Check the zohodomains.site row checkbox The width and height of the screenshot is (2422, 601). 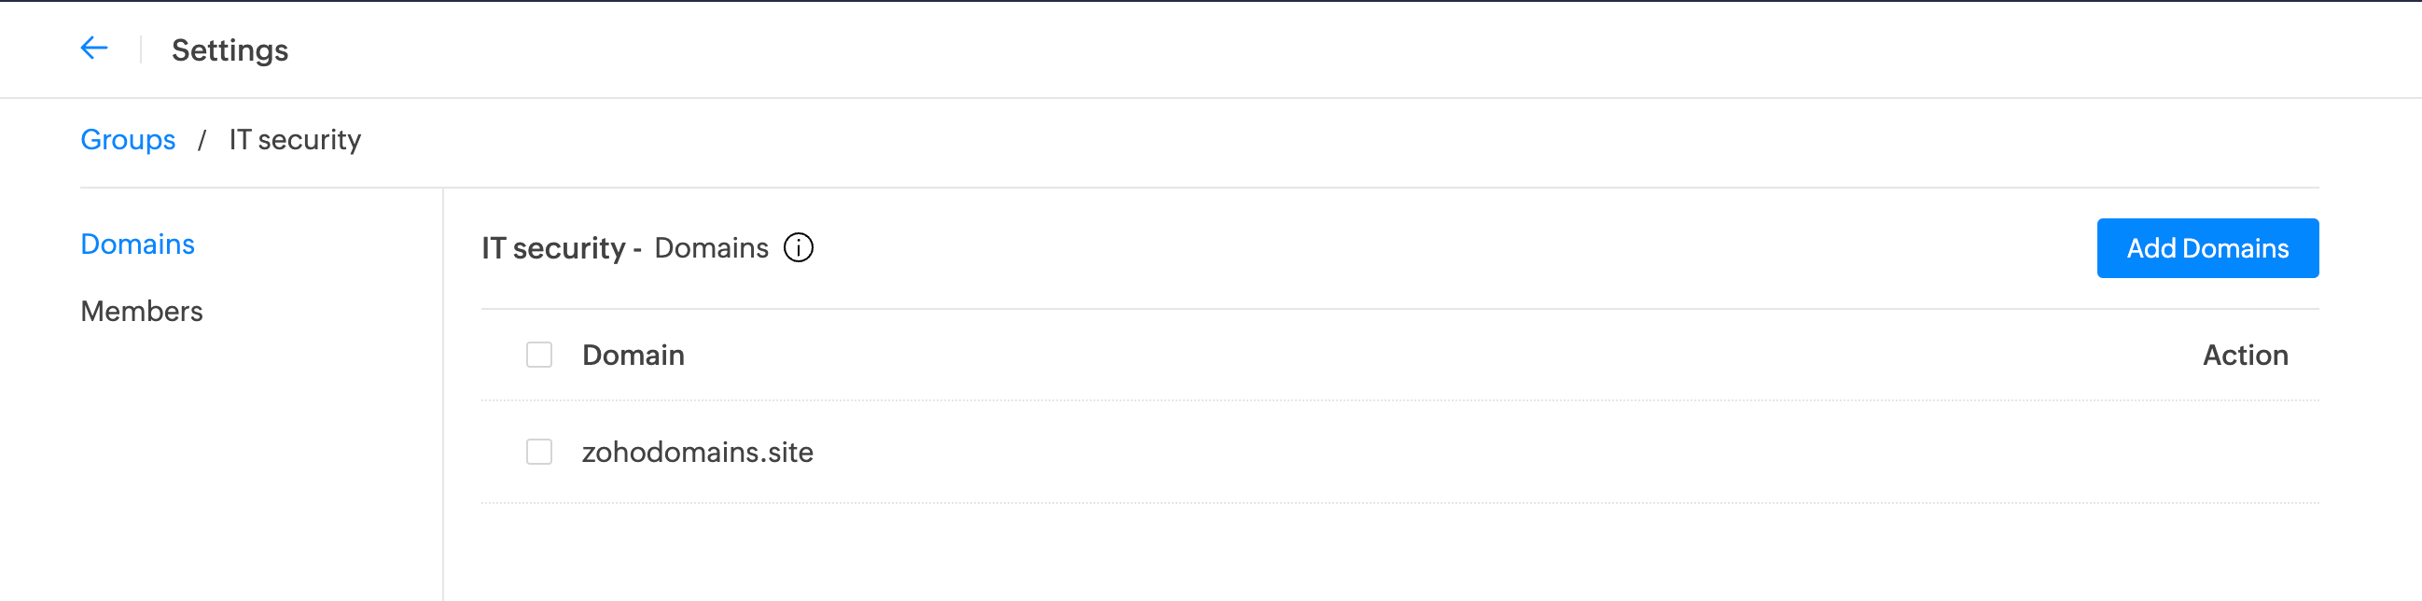pos(538,452)
